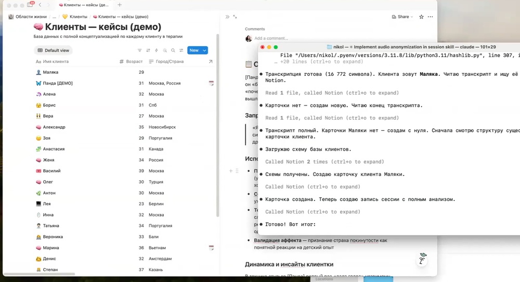Select the Амстердам city cell
520x282 pixels.
tap(160, 259)
